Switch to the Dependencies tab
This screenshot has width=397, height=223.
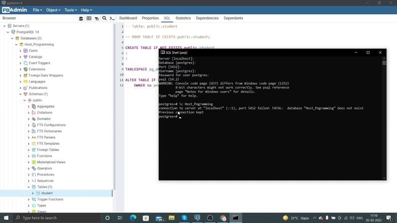(207, 18)
